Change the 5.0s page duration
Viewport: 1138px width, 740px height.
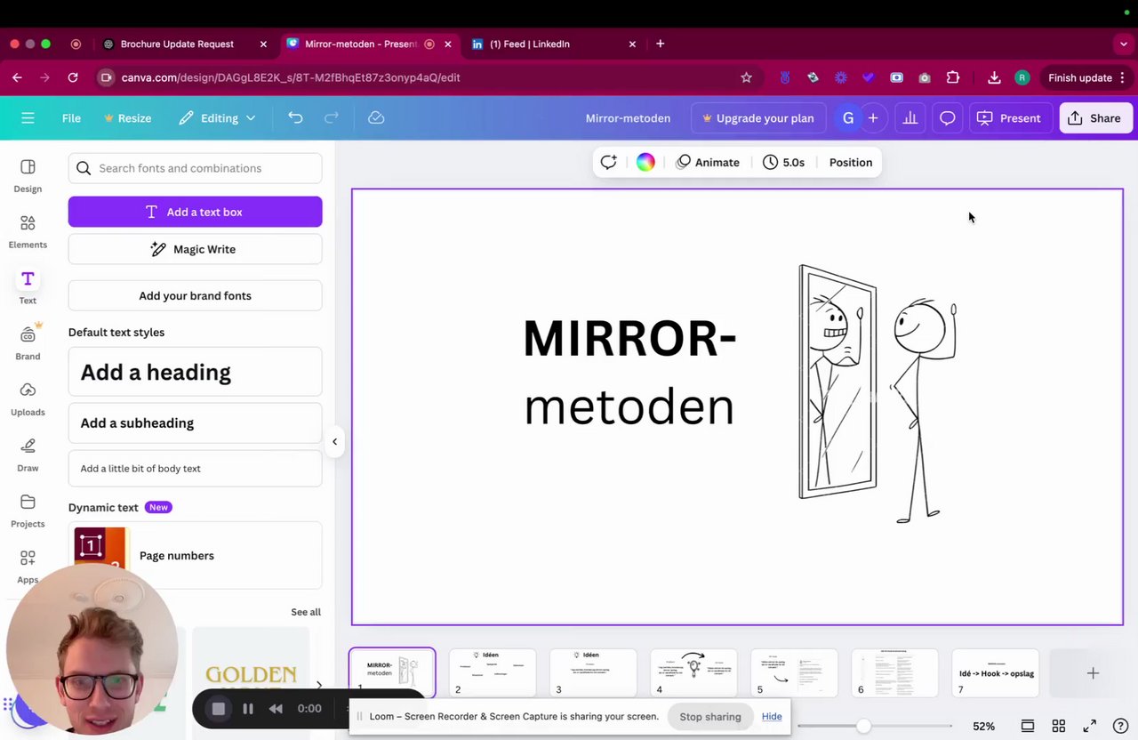coord(783,162)
